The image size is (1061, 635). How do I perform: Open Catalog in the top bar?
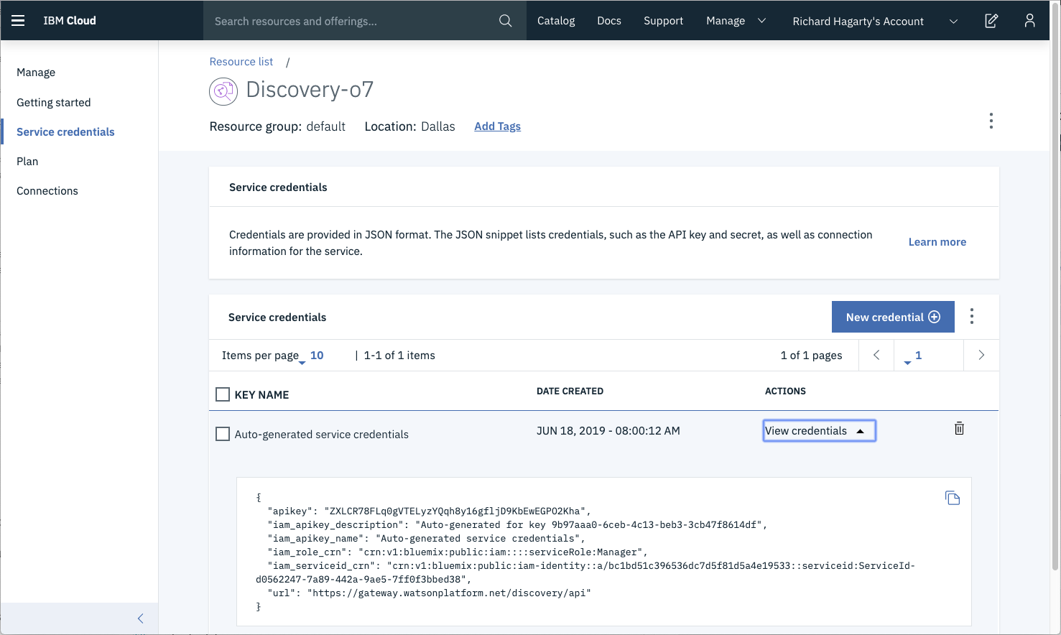[556, 21]
